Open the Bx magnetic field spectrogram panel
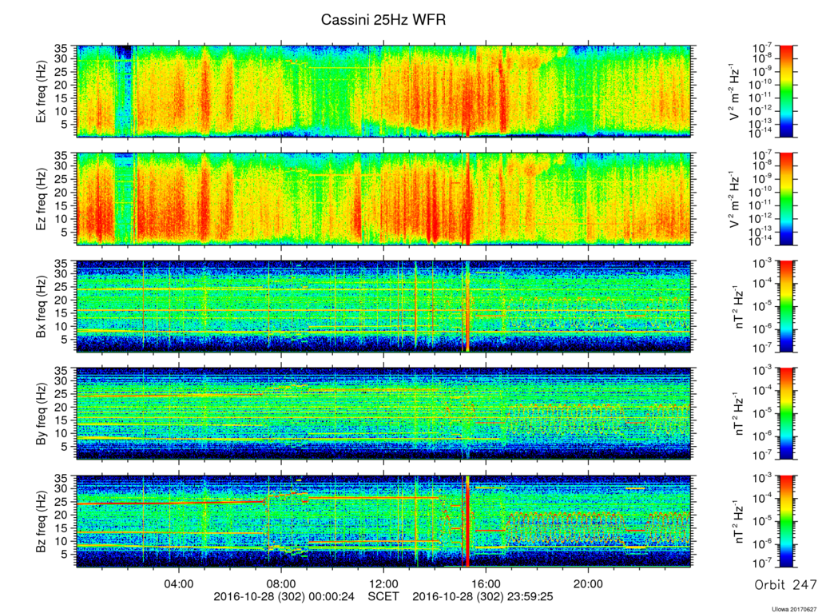The width and height of the screenshot is (818, 613). click(x=384, y=307)
